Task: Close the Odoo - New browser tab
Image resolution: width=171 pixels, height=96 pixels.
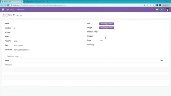Action: [x=21, y=2]
